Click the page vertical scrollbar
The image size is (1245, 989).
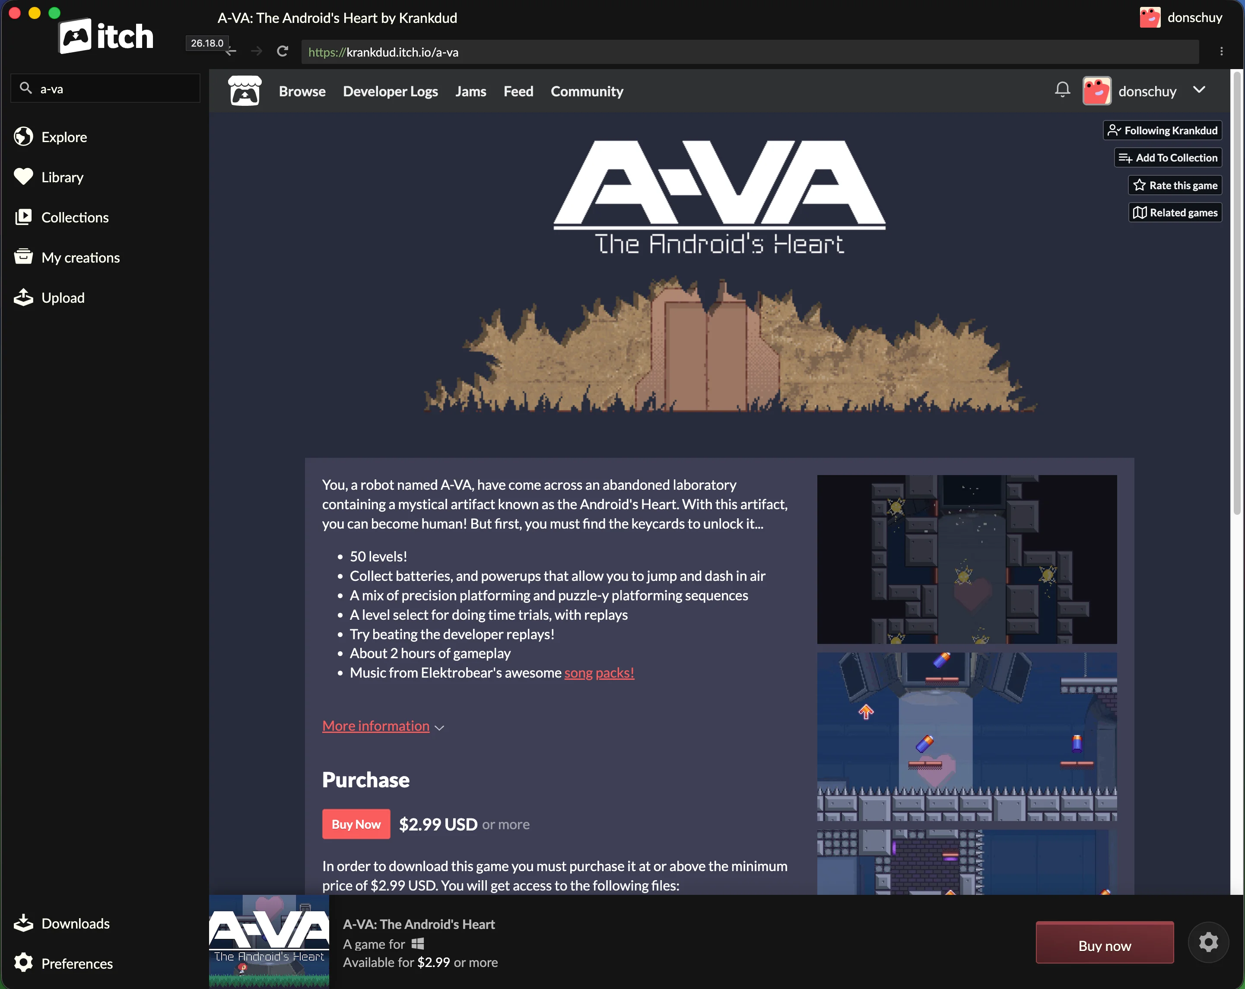[1237, 293]
